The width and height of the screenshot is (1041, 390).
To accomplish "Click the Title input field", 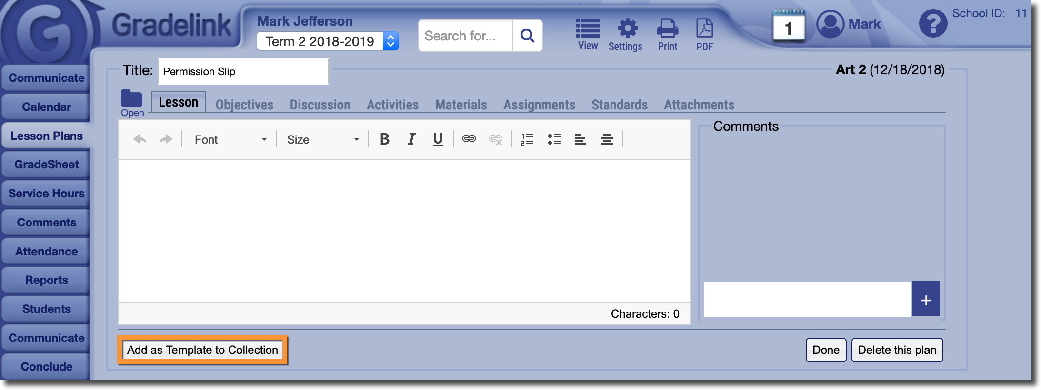I will [243, 71].
